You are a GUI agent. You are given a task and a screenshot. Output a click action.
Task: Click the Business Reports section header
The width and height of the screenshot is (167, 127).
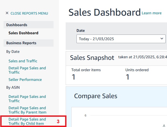(x=29, y=43)
